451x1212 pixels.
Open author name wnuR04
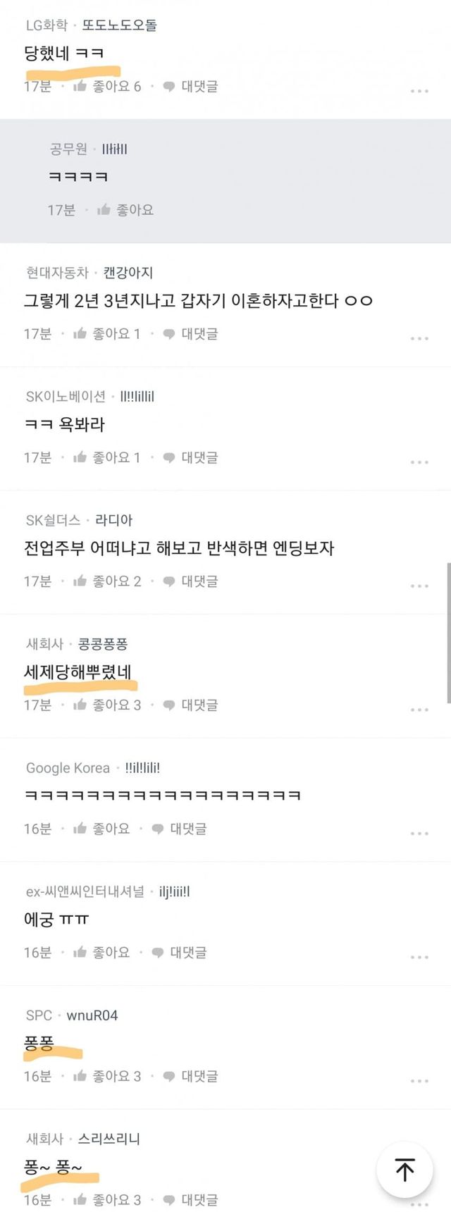[x=92, y=1015]
